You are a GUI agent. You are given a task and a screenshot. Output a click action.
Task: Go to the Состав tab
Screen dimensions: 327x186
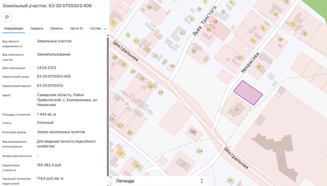[95, 29]
